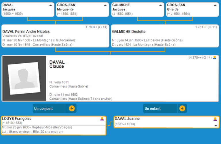Image resolution: width=221 pixels, height=144 pixels.
Task: Click the Un enfant button
Action: pyautogui.click(x=160, y=109)
